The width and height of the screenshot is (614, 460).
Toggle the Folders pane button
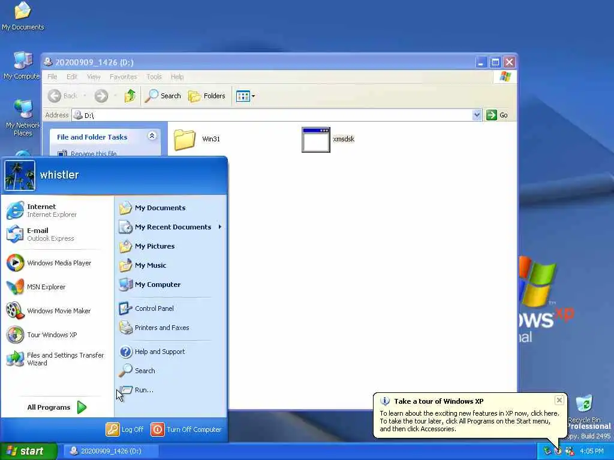click(207, 96)
